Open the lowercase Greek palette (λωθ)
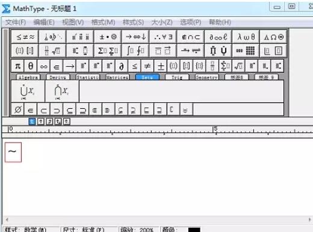The height and width of the screenshot is (232, 313). click(246, 37)
